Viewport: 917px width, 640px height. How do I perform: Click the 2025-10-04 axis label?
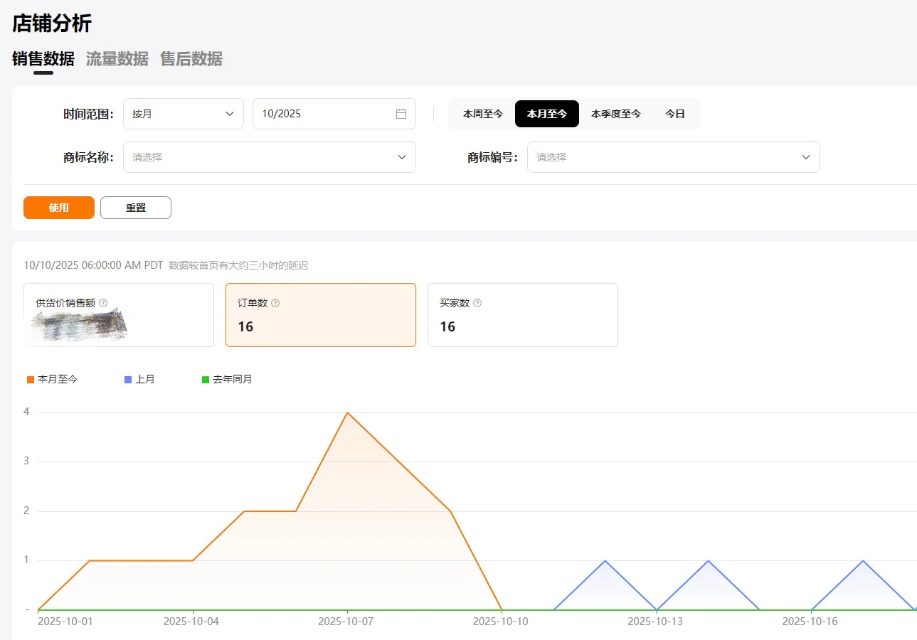coord(191,622)
